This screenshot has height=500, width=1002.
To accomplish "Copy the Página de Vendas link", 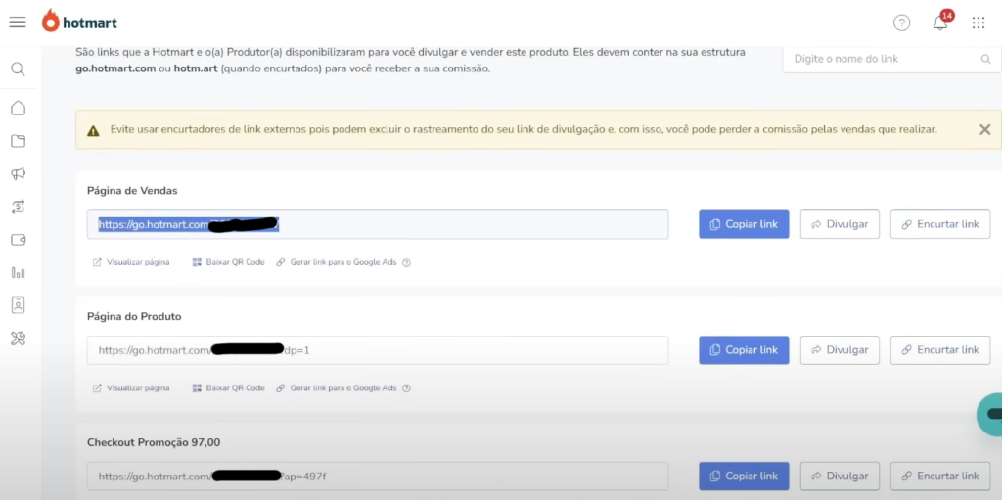I will coord(744,224).
